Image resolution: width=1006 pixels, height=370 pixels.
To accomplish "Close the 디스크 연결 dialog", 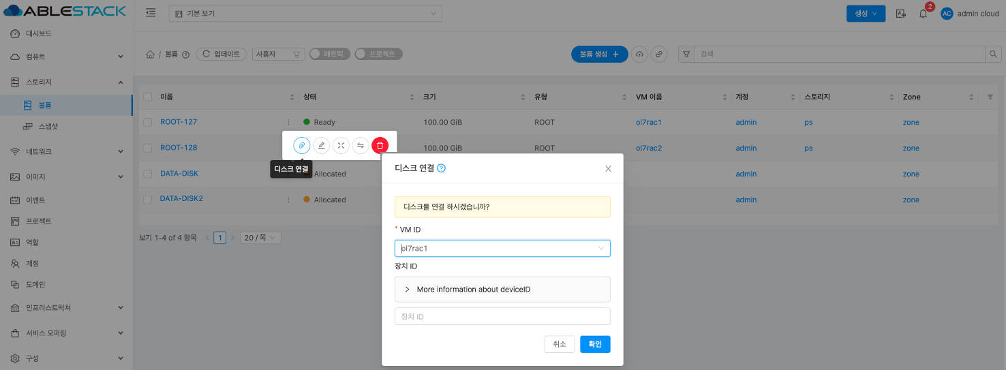I will click(608, 169).
